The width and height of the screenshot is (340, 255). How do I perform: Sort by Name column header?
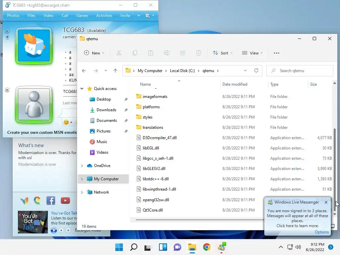tap(145, 84)
